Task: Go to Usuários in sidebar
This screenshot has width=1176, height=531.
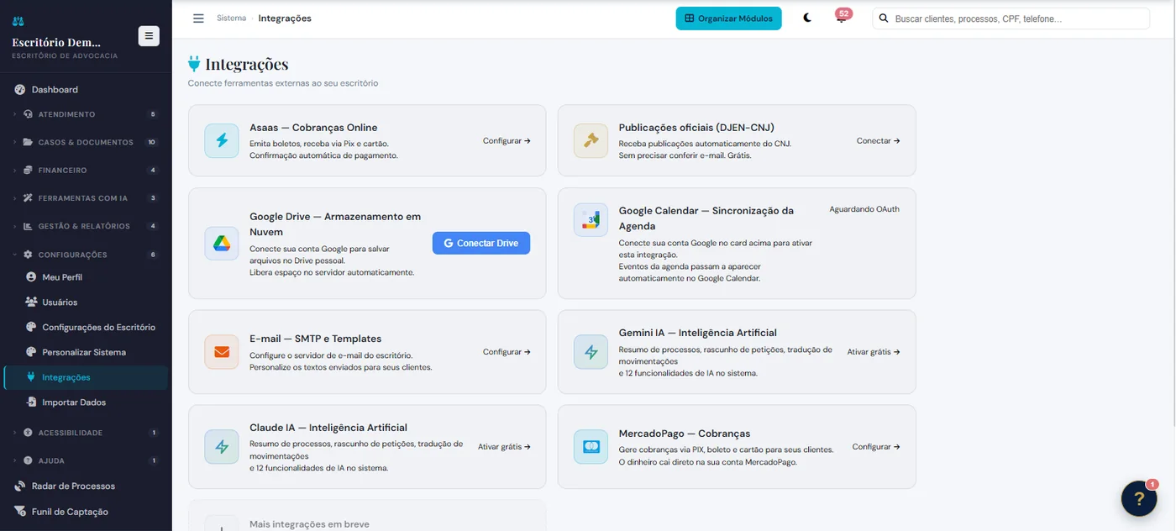Action: point(86,302)
